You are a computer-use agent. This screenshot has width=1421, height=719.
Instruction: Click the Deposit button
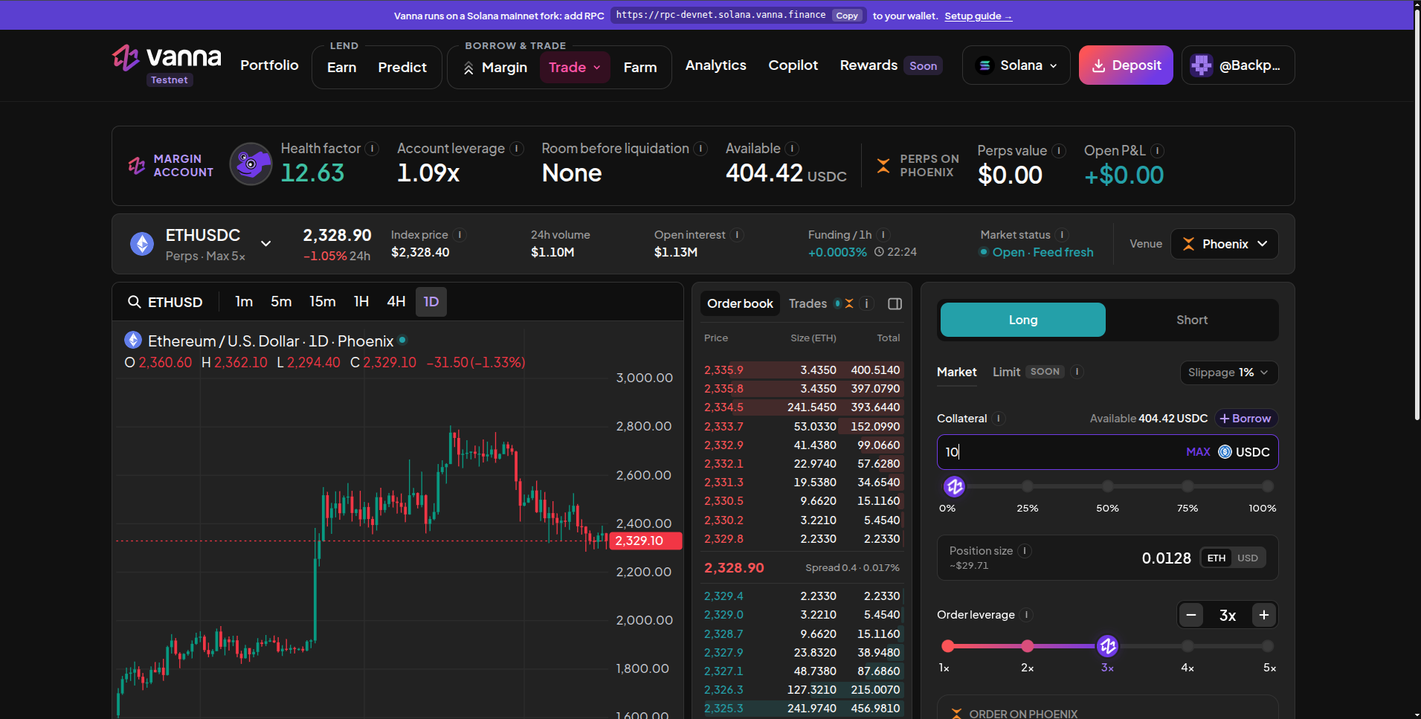pos(1126,65)
